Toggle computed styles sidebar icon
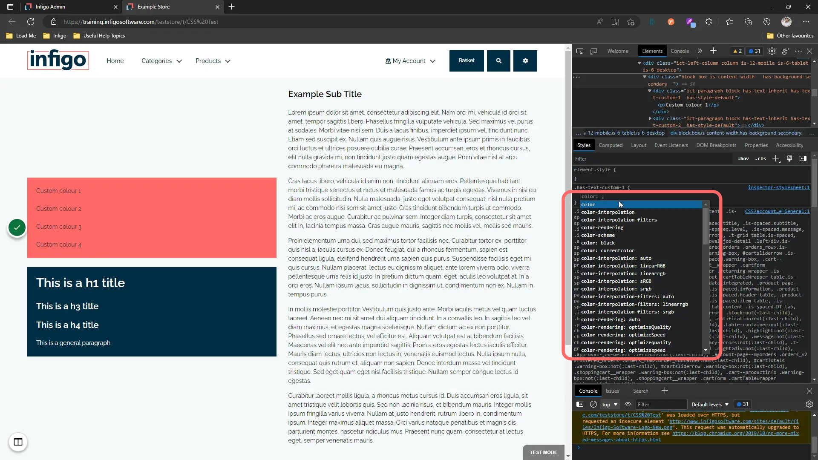 [803, 158]
